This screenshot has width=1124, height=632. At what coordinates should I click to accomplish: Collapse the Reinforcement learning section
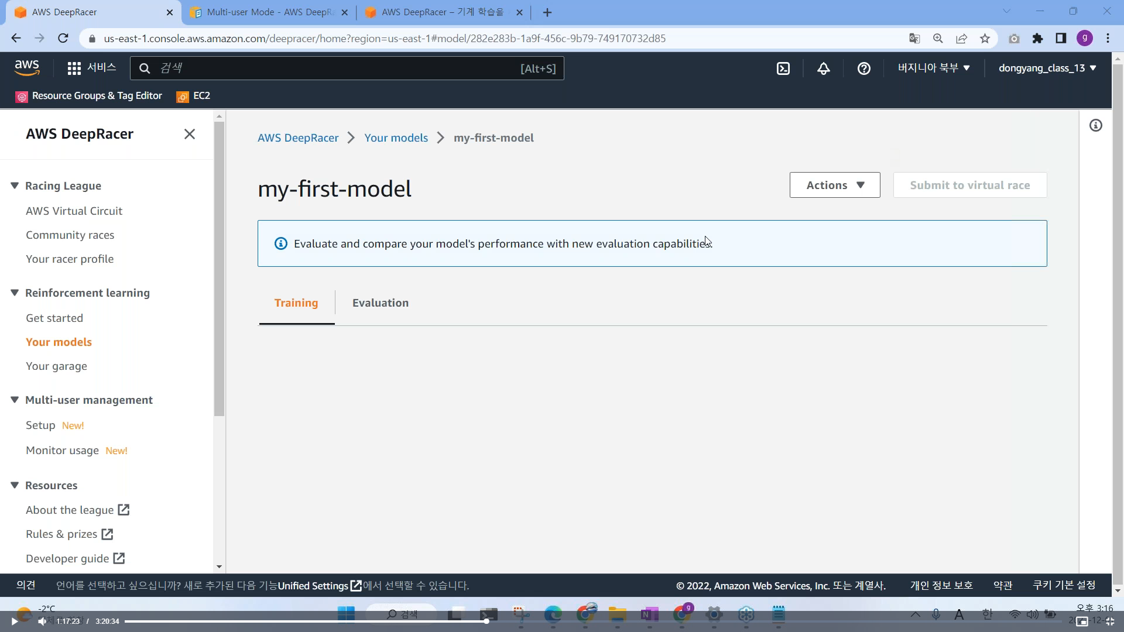coord(15,293)
